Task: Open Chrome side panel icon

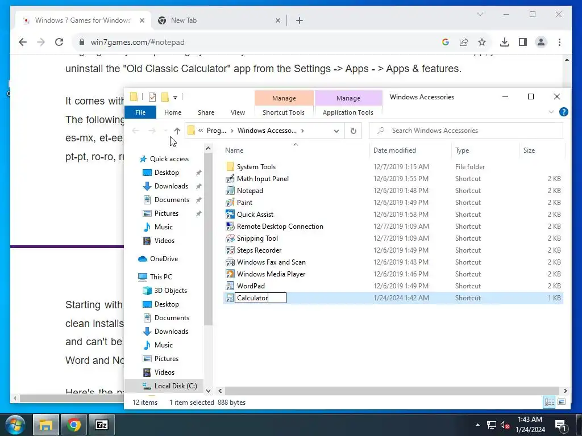Action: [x=523, y=42]
